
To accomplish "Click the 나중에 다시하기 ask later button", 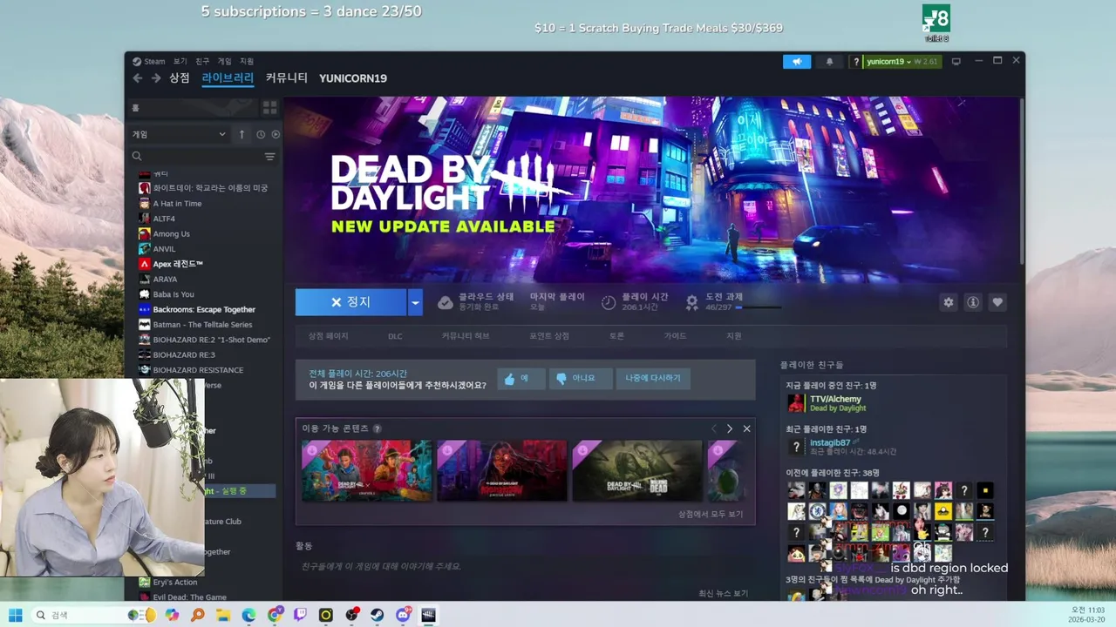I will click(x=653, y=379).
